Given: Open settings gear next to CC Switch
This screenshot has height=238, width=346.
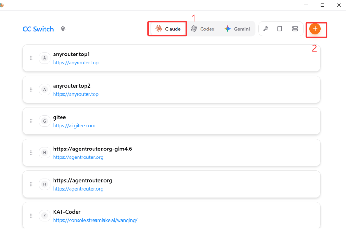Looking at the screenshot, I should (63, 29).
